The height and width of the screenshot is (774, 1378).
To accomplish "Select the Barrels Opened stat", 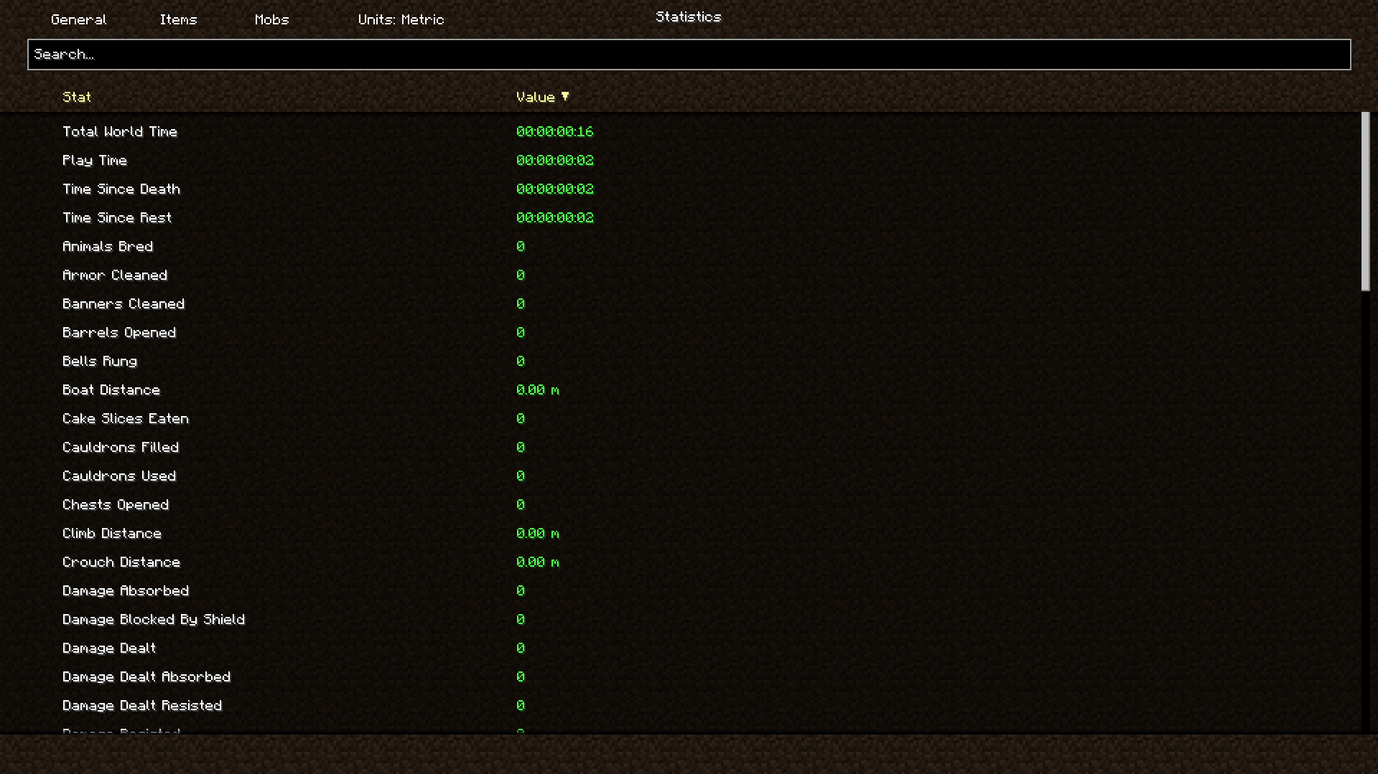I will pos(119,332).
